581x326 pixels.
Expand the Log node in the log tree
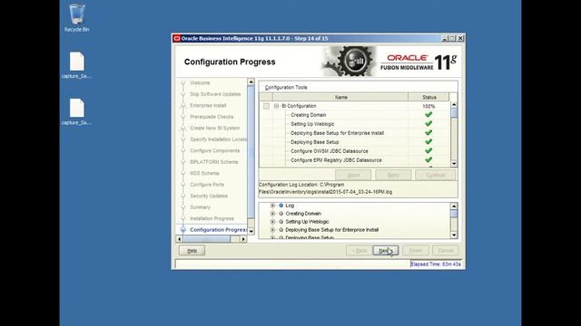click(272, 206)
